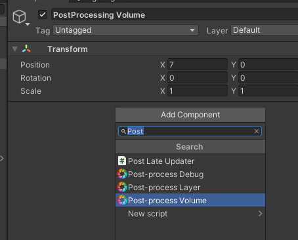Open the New script submenu

(190, 214)
